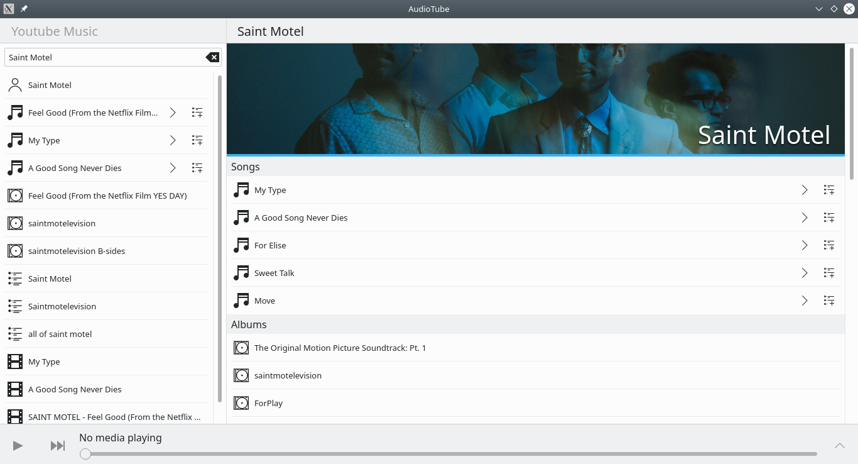
Task: Select A Good Song Never Dies video result
Action: pyautogui.click(x=107, y=389)
